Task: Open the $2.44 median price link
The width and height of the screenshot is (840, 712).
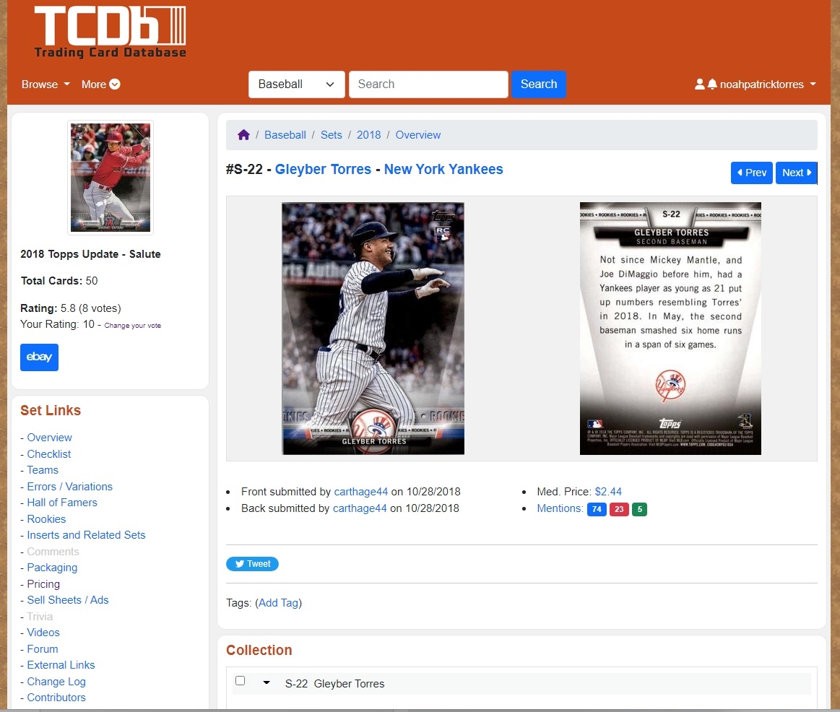Action: (x=609, y=492)
